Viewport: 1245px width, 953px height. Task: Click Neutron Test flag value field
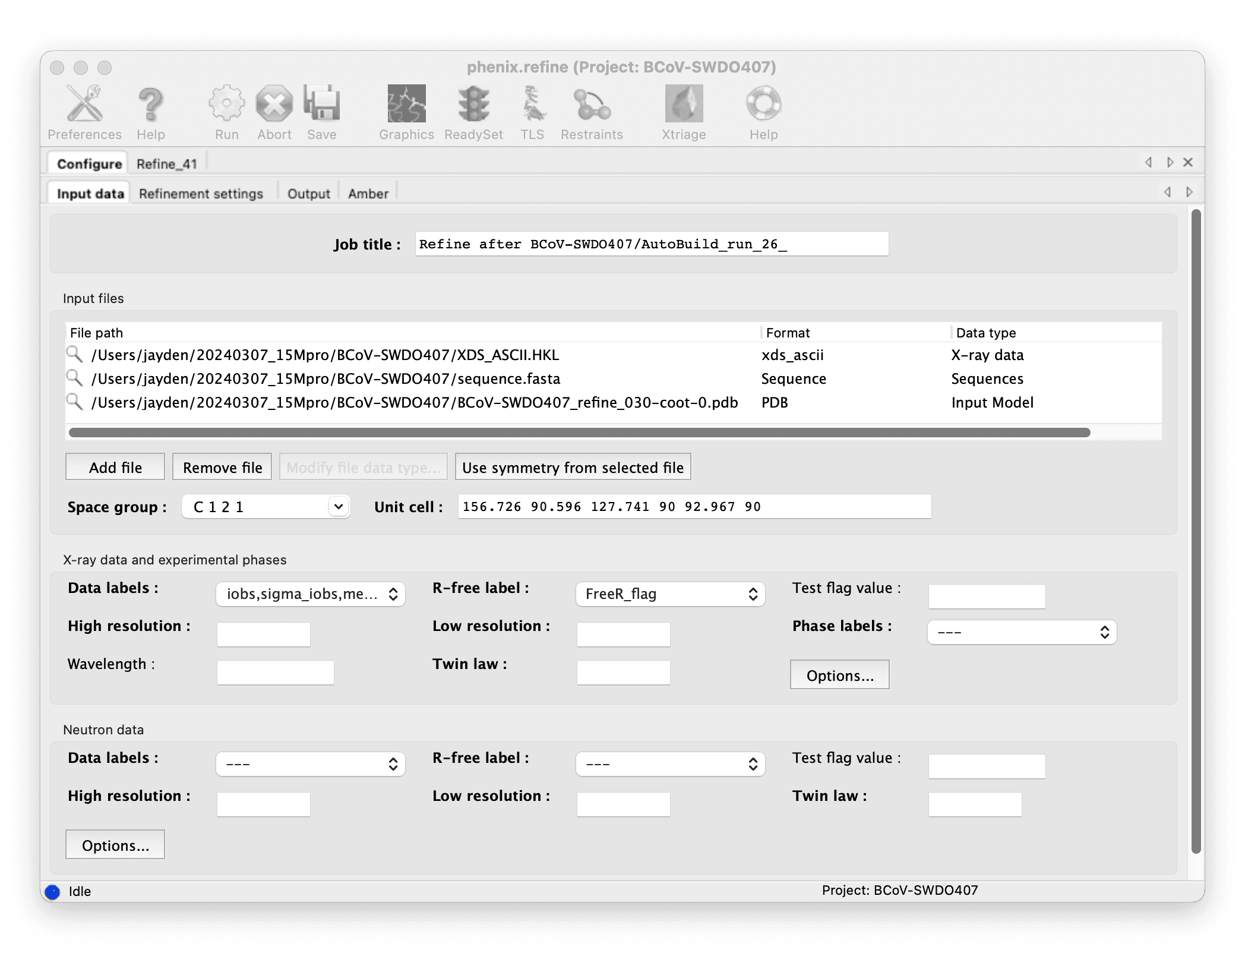pyautogui.click(x=987, y=766)
